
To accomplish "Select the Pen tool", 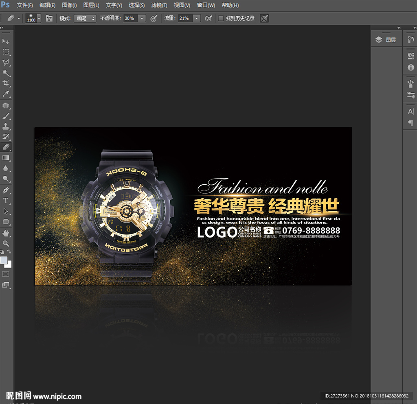I will pyautogui.click(x=6, y=190).
